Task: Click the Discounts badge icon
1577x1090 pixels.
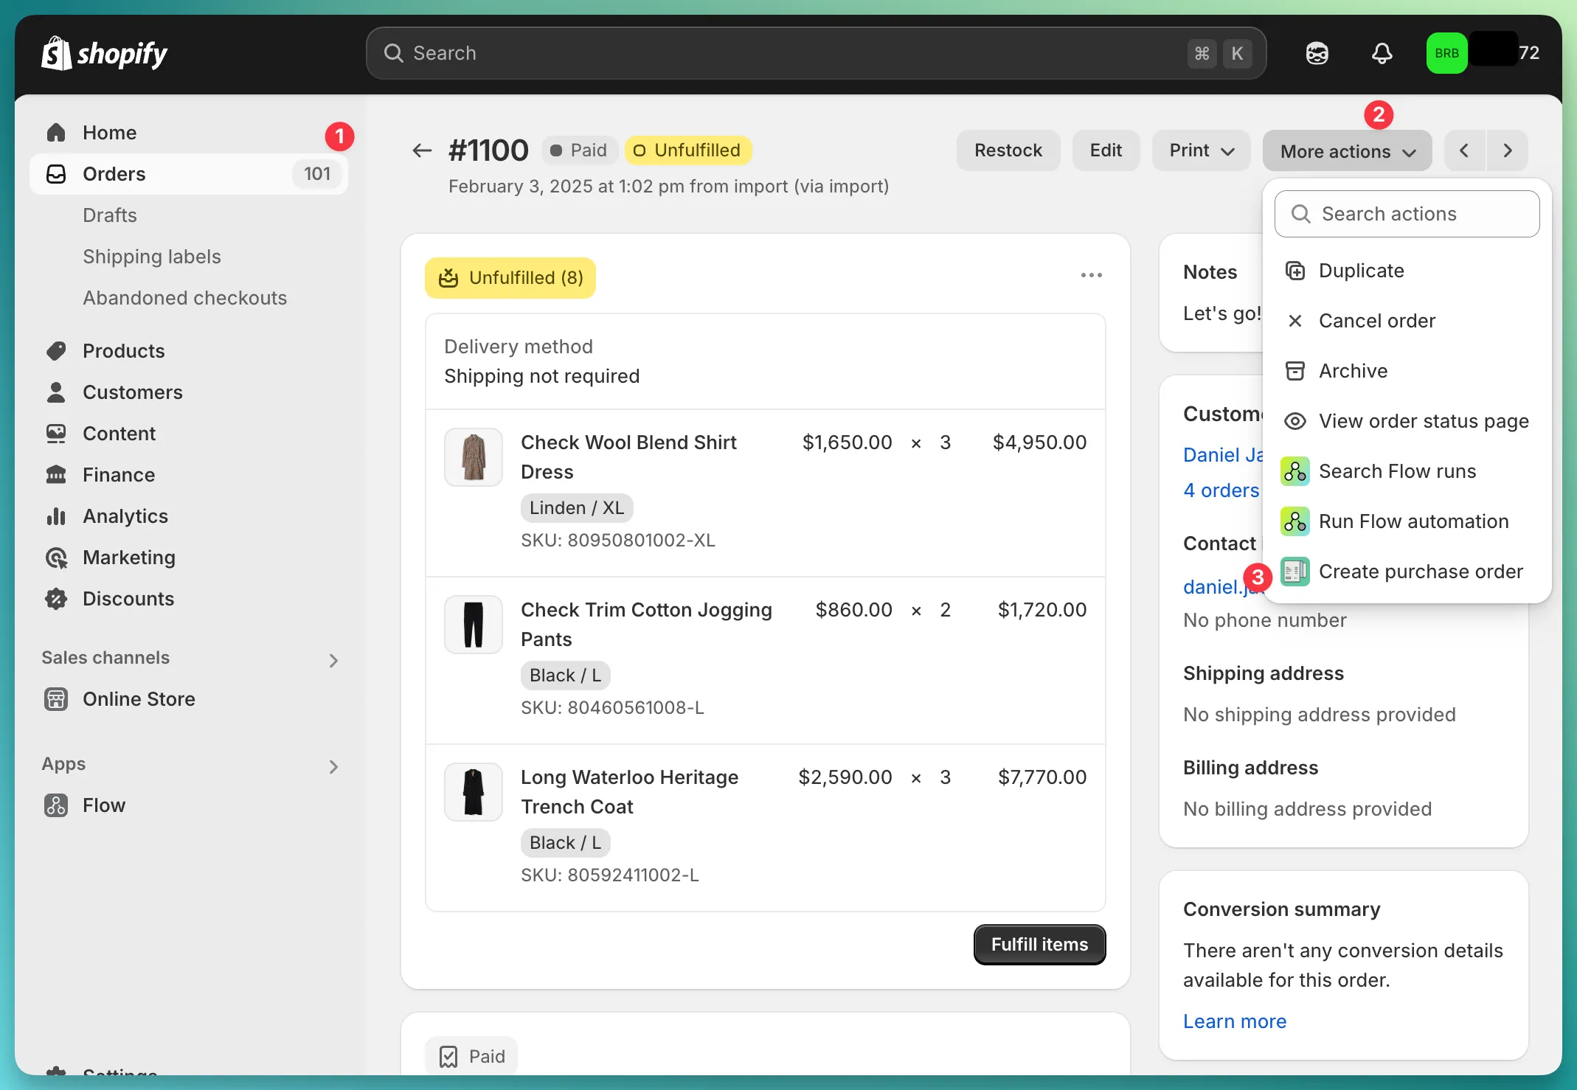Action: coord(56,599)
